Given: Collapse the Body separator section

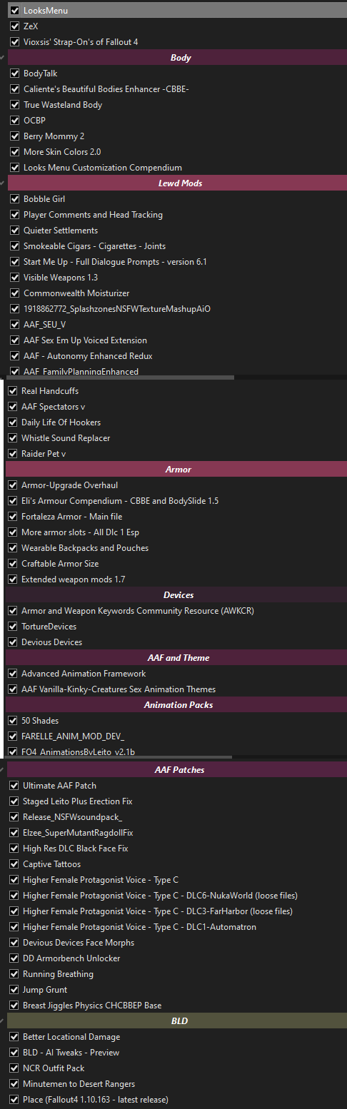Looking at the screenshot, I should coord(3,58).
